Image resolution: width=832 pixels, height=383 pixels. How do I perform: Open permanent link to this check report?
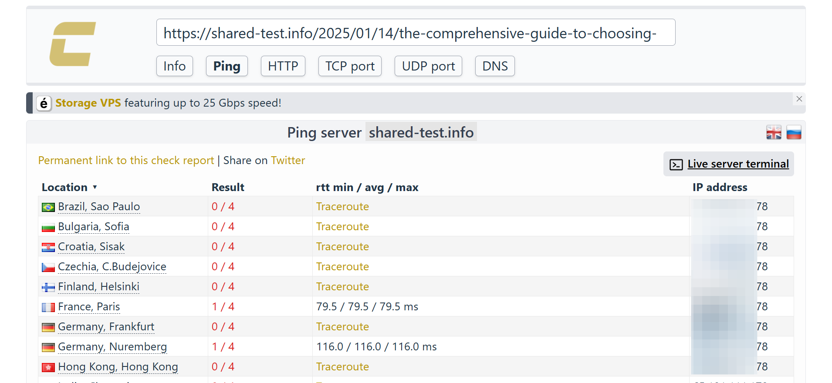[x=126, y=161]
